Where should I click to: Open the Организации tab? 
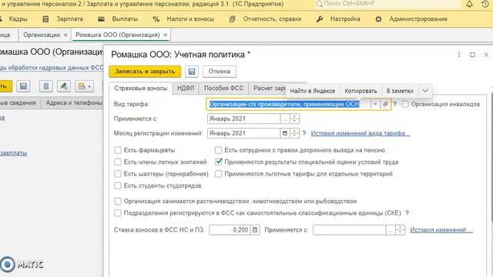click(42, 35)
